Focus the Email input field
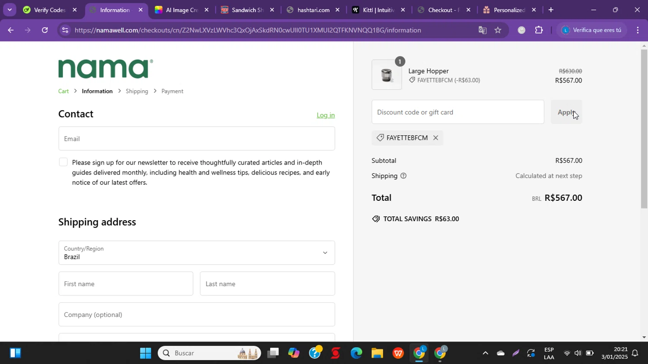Screen dimensions: 648x364 click(x=197, y=139)
